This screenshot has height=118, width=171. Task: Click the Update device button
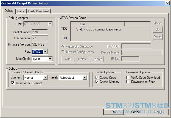pos(97,59)
